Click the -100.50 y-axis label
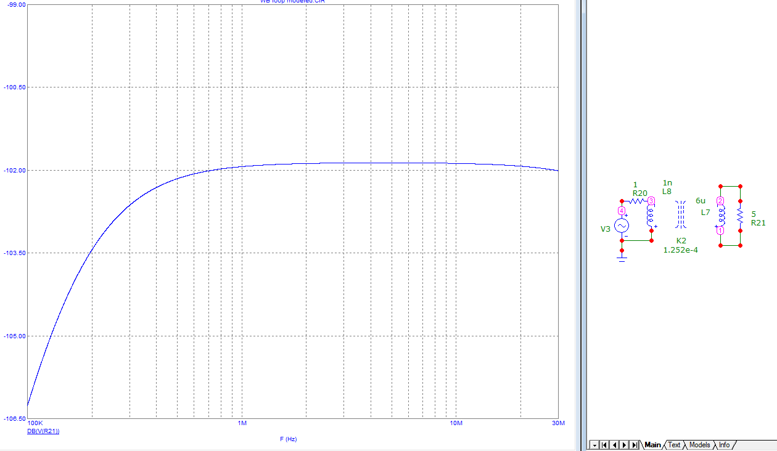Viewport: 777px width, 451px height. pos(14,87)
